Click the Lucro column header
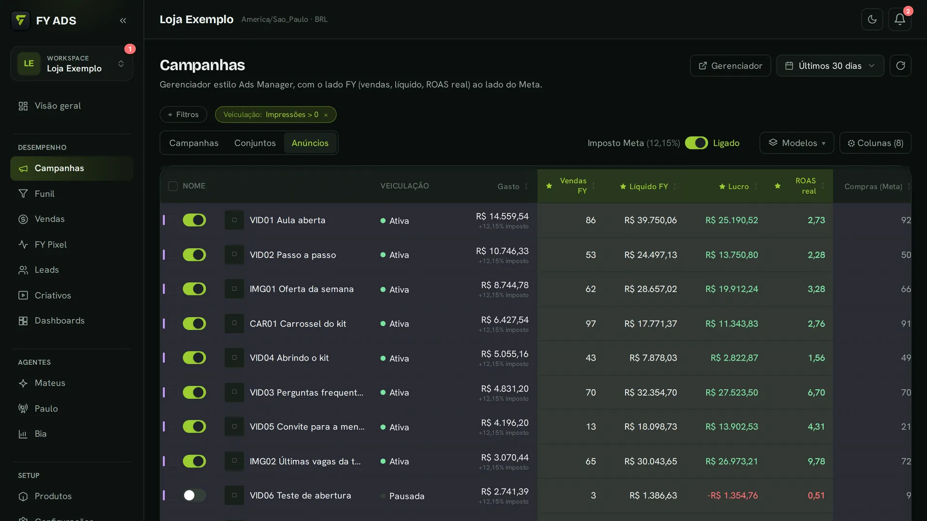 738,186
